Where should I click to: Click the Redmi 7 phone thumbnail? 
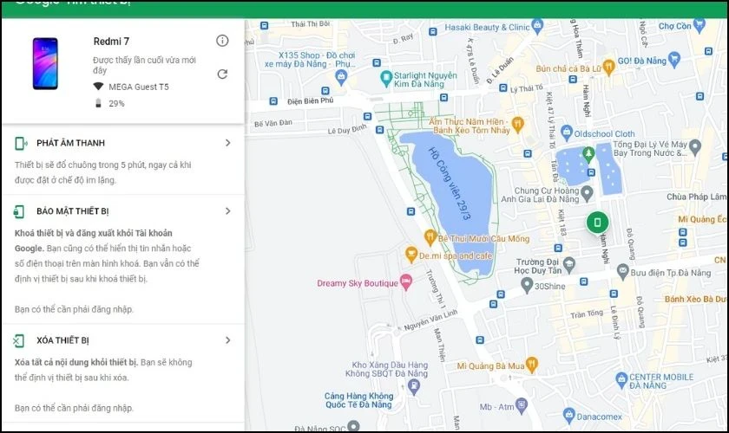click(45, 63)
